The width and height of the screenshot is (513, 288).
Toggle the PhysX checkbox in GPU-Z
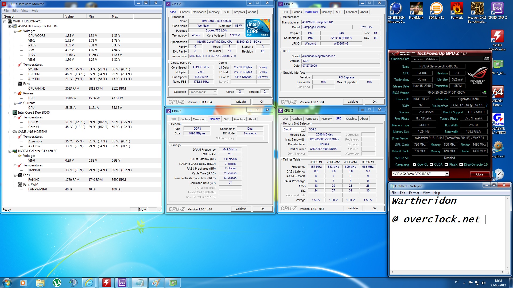(446, 165)
